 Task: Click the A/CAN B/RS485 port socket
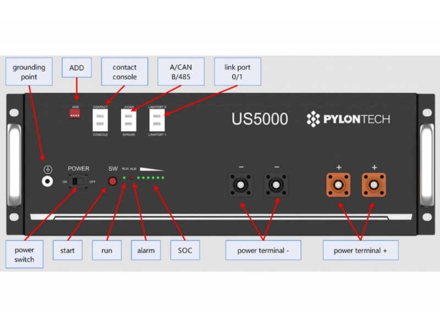(x=129, y=119)
